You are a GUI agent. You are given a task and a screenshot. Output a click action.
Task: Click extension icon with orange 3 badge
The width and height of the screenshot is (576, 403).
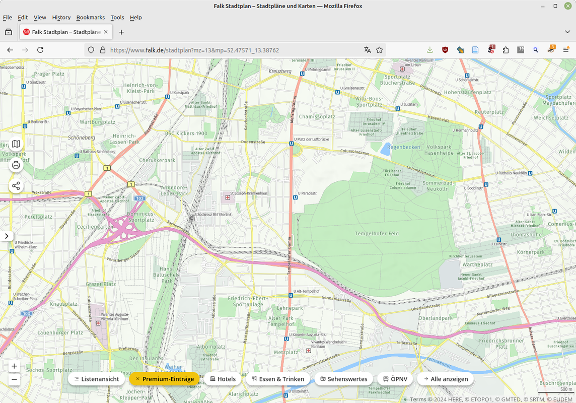click(551, 49)
